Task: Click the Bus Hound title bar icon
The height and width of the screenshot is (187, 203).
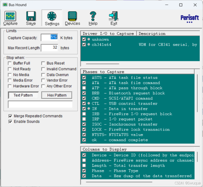Action: (x=5, y=5)
